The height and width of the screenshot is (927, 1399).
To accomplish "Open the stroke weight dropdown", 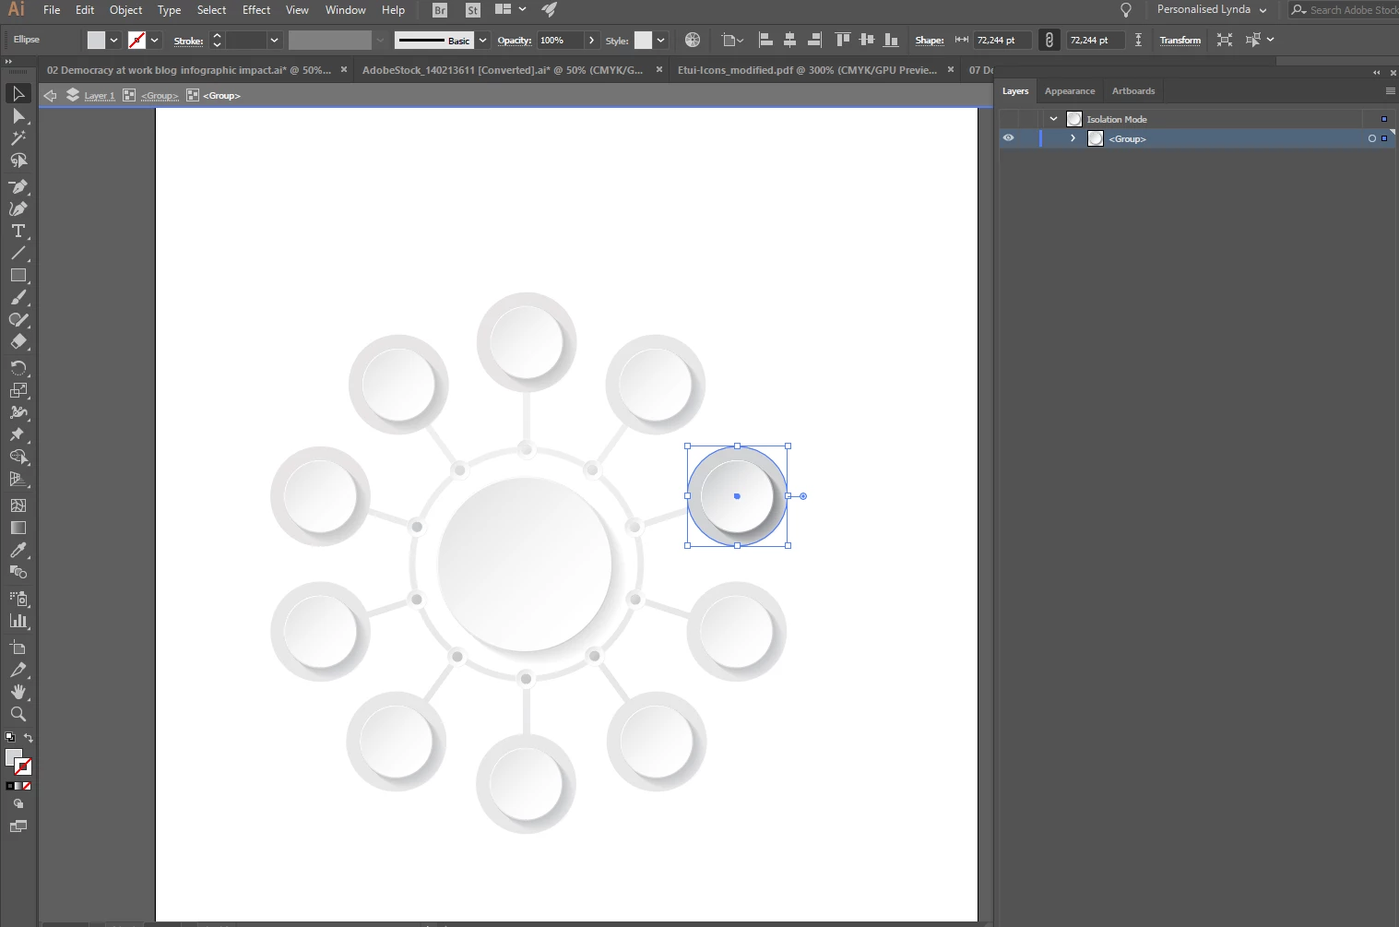I will pos(274,40).
